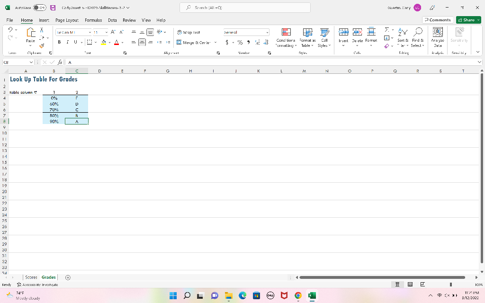Toggle Align Left
485x303 pixels.
(134, 42)
